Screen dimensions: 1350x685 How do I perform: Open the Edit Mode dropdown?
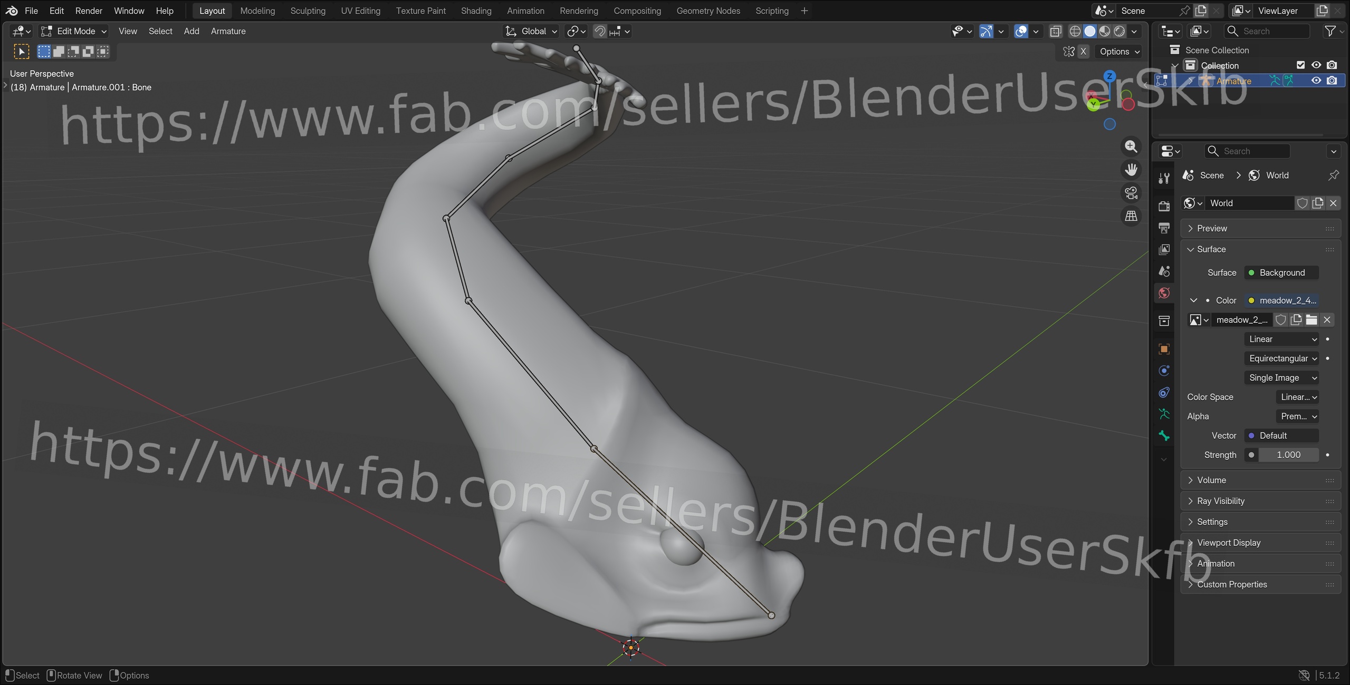click(74, 32)
